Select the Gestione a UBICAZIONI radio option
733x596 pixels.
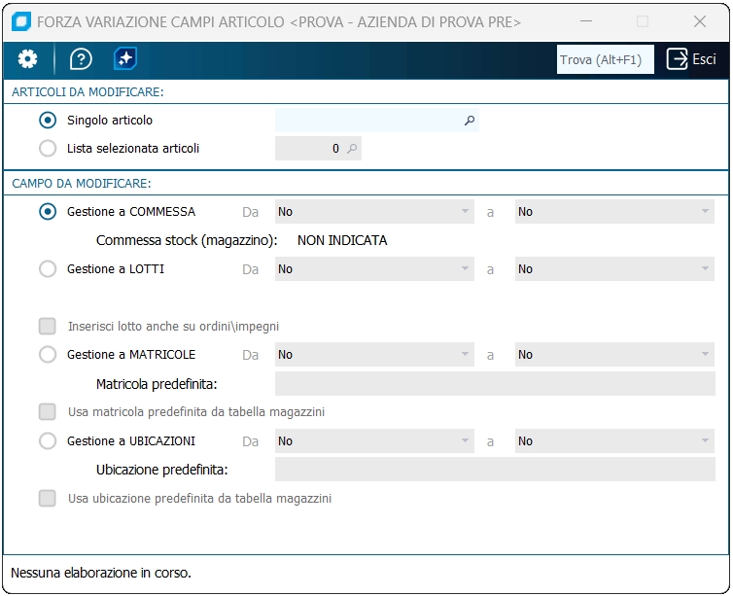pyautogui.click(x=48, y=440)
